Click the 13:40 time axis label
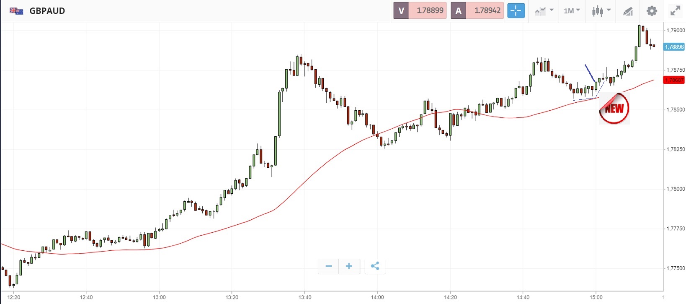 (x=305, y=297)
